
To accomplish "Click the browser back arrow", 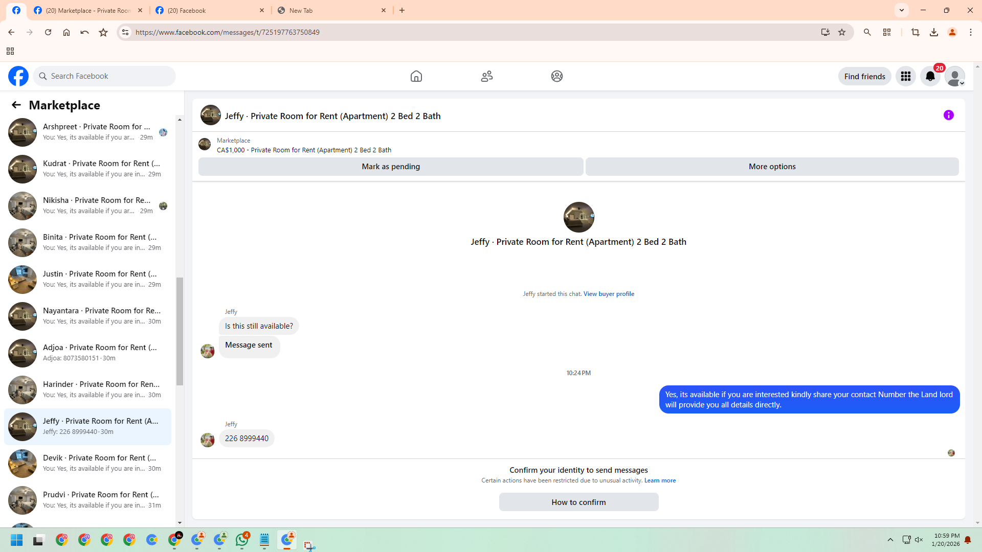I will pyautogui.click(x=11, y=32).
